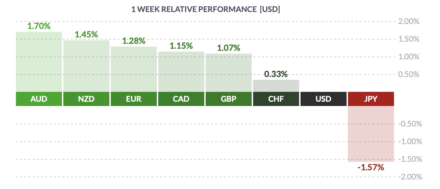This screenshot has width=440, height=189.
Task: Select the 1.28% value above EUR
Action: pyautogui.click(x=134, y=41)
